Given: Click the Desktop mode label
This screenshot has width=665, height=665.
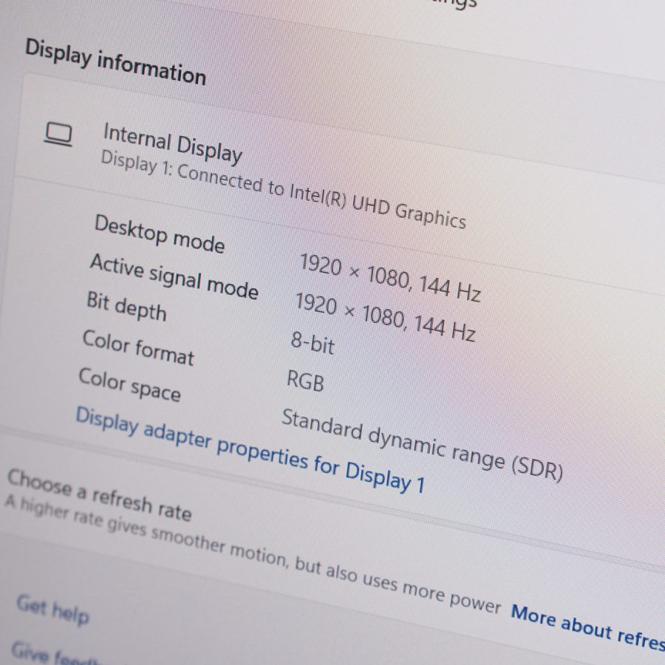Looking at the screenshot, I should click(x=160, y=233).
